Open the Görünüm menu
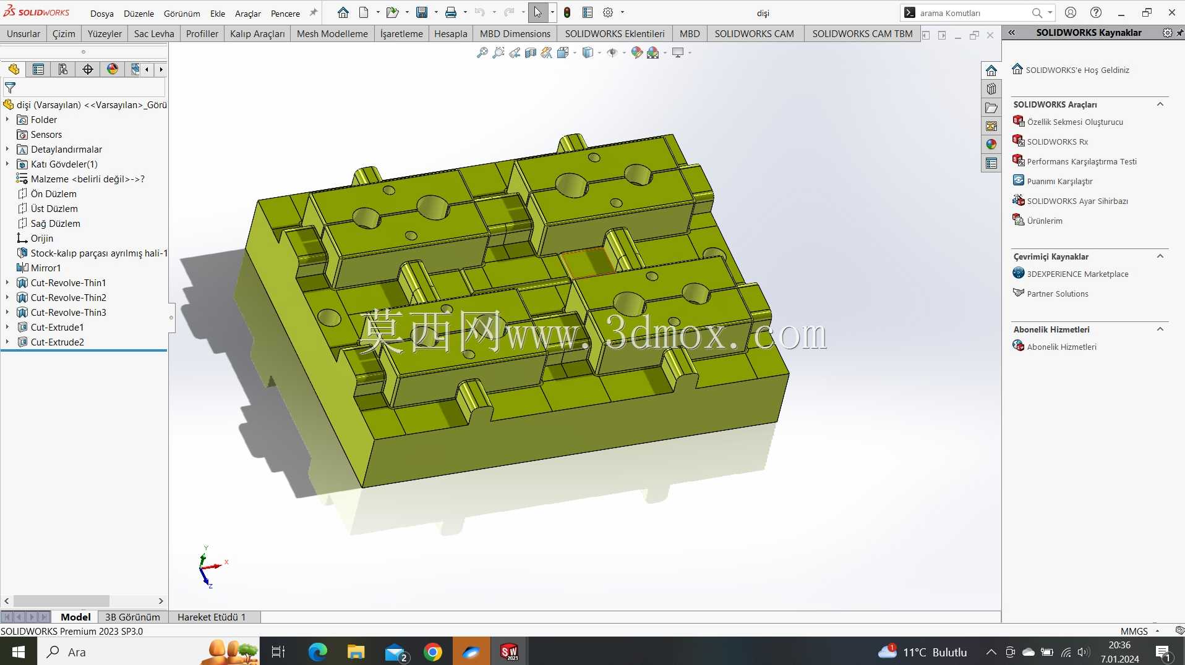 click(182, 14)
